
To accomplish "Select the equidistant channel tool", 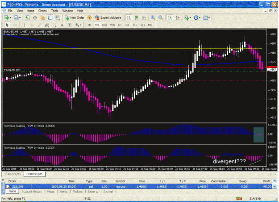I will point(47,25).
